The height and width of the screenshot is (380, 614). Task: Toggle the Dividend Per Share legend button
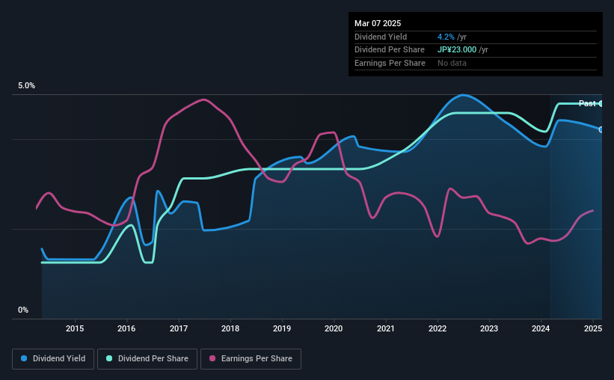[x=147, y=359]
